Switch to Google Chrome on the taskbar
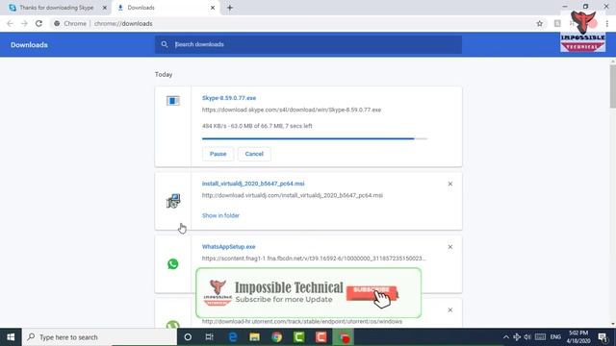 pyautogui.click(x=276, y=337)
